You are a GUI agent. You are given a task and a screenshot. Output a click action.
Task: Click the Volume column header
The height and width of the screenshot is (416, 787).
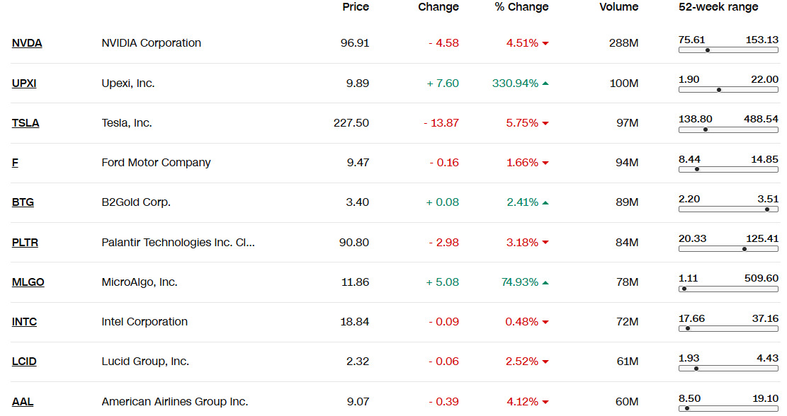(618, 7)
